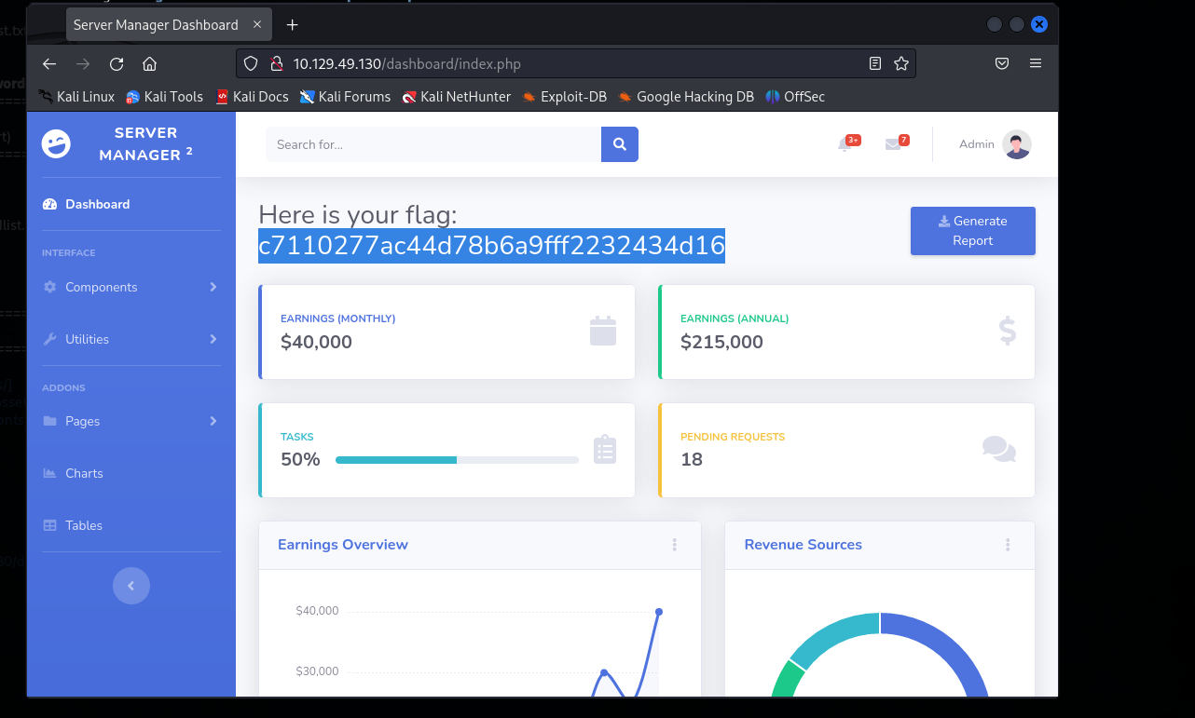The width and height of the screenshot is (1195, 718).
Task: Click the comments icon on Pending Requests
Action: tap(999, 449)
